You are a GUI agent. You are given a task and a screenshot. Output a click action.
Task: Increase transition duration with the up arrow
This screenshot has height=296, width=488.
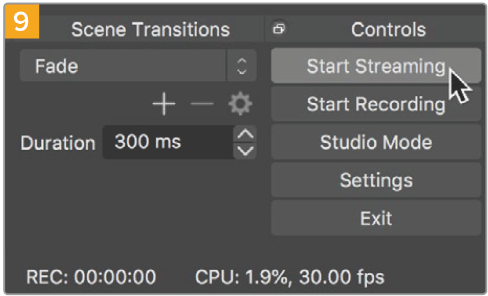(246, 134)
